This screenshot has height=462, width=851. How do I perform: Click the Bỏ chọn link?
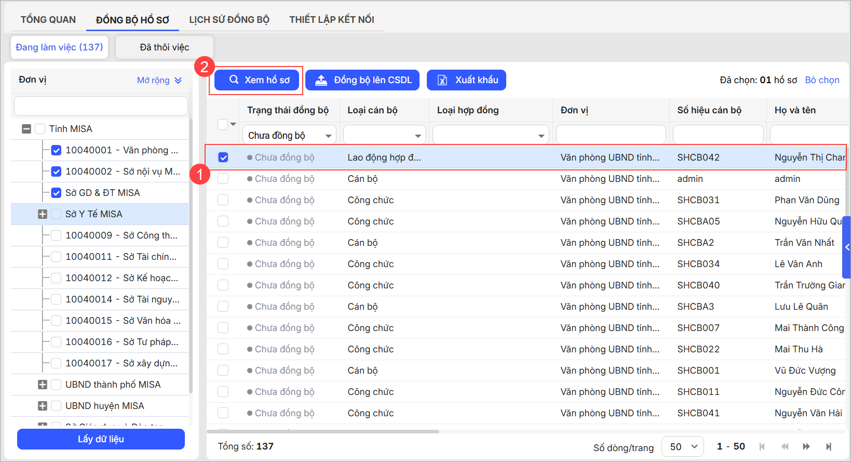click(x=822, y=80)
